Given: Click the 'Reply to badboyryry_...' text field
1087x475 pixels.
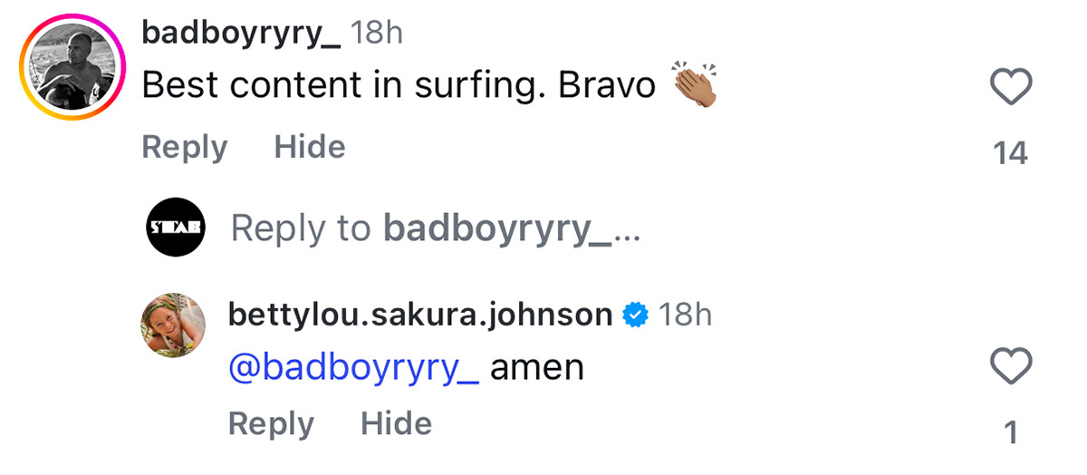Looking at the screenshot, I should point(436,228).
